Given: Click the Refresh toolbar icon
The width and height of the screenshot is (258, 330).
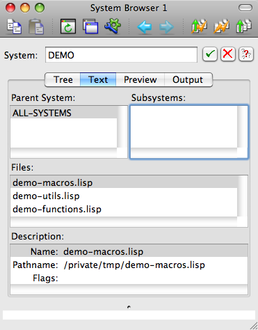Looking at the screenshot, I should (68, 26).
